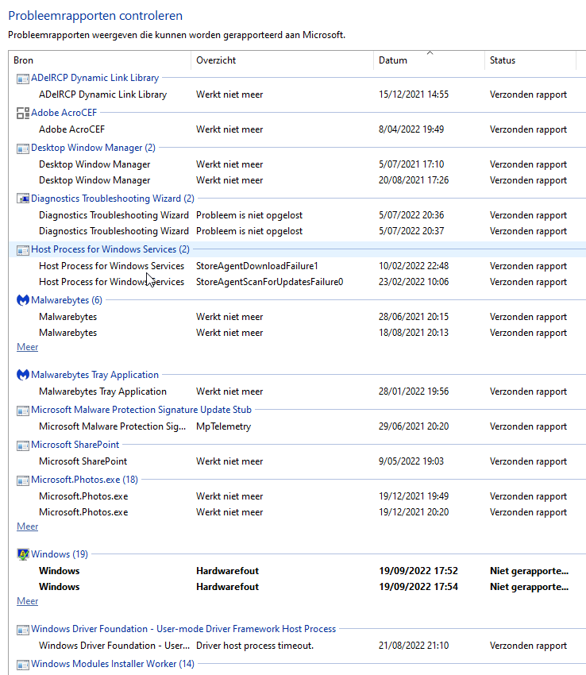586x675 pixels.
Task: Click the Diagnostics Troubleshooting Wizard group icon
Action: coord(22,199)
